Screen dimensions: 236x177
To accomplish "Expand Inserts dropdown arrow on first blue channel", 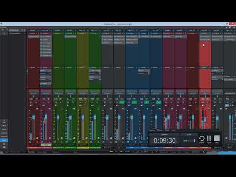I will tap(135, 33).
